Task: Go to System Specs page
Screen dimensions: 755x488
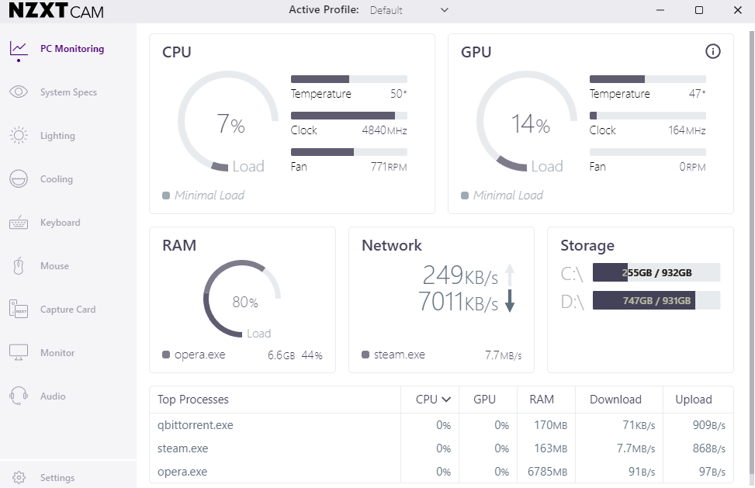Action: click(68, 92)
